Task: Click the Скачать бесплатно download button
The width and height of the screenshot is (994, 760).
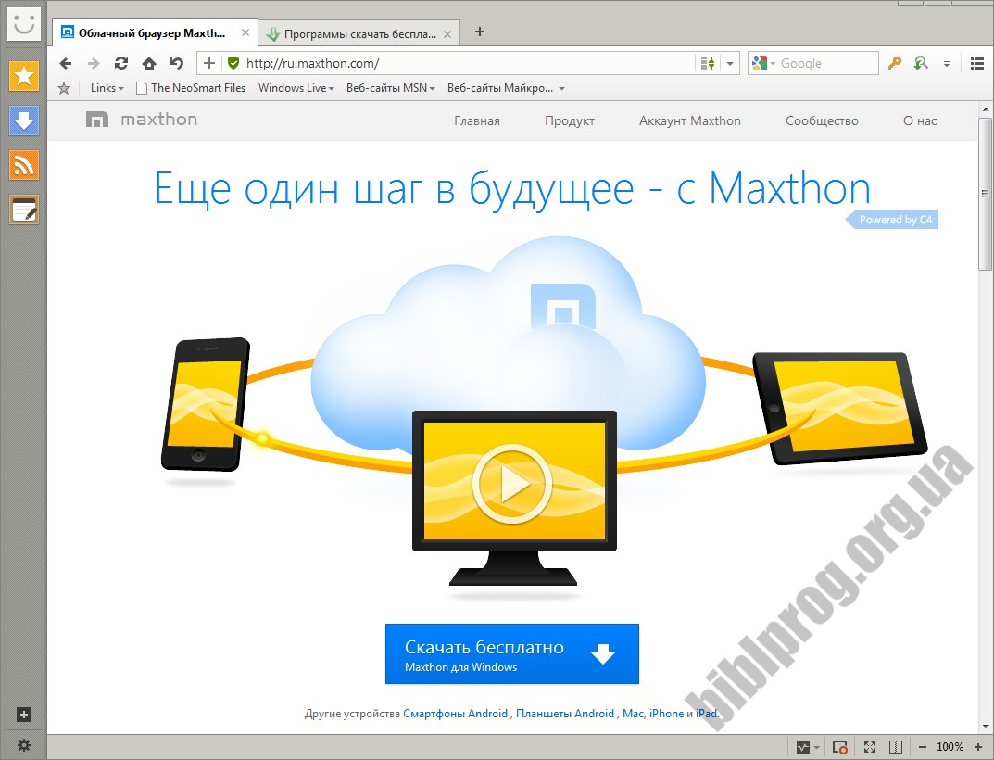Action: coord(512,654)
